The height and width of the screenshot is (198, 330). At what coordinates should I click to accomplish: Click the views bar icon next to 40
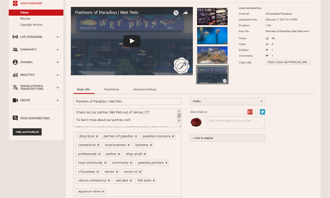[267, 38]
